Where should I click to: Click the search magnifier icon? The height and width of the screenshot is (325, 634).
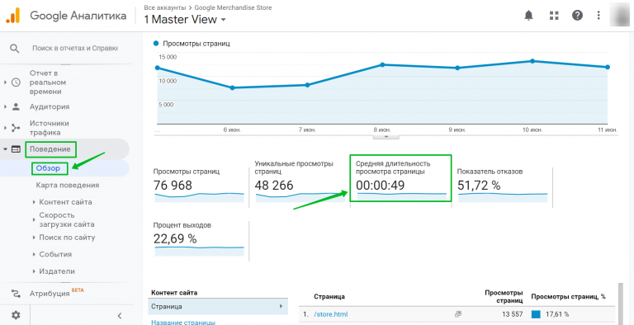15,49
